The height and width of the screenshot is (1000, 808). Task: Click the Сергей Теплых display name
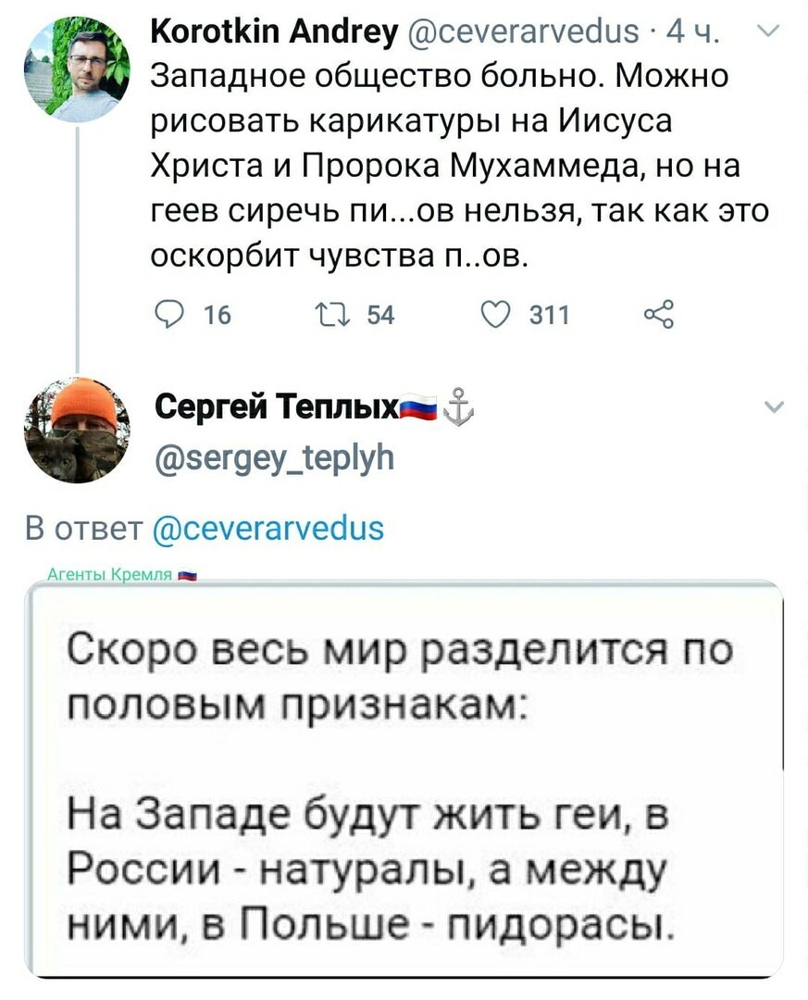(x=277, y=406)
